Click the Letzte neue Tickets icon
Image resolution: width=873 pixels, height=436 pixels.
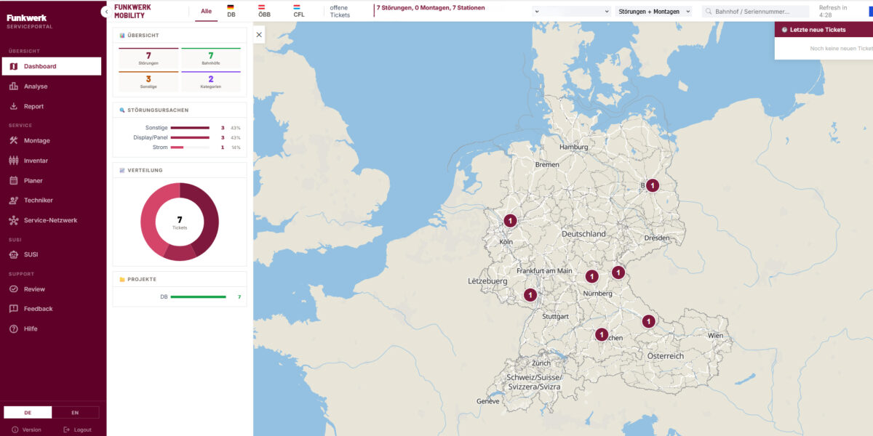tap(785, 30)
